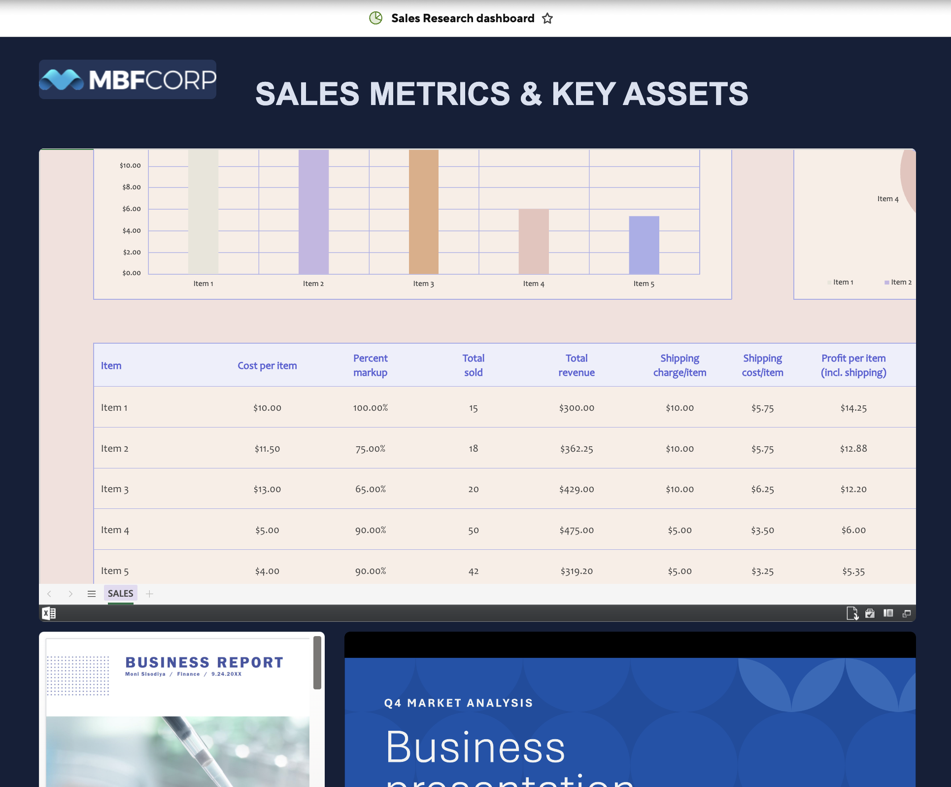Toggle the star to favorite the dashboard
Image resolution: width=951 pixels, height=787 pixels.
point(547,18)
